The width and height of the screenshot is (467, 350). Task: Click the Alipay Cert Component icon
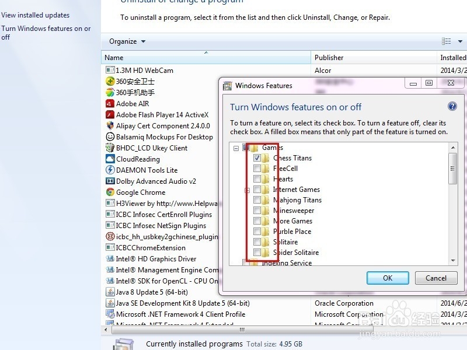tap(110, 125)
